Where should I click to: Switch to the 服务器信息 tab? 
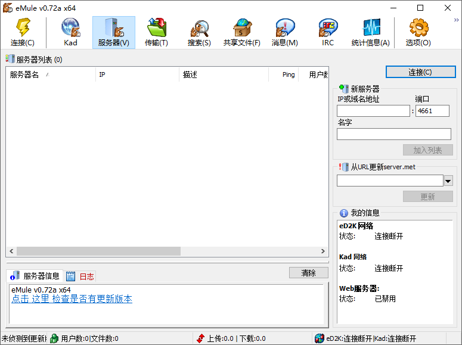tap(35, 276)
